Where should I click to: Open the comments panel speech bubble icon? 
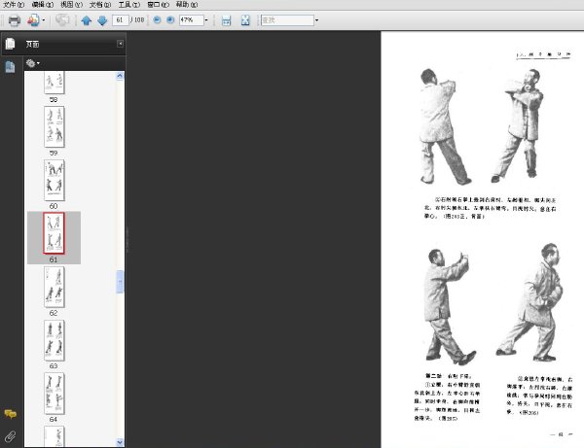(x=10, y=414)
